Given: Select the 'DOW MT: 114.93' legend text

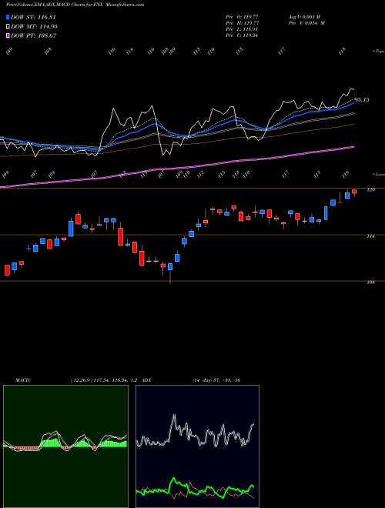Looking at the screenshot, I should tap(35, 27).
